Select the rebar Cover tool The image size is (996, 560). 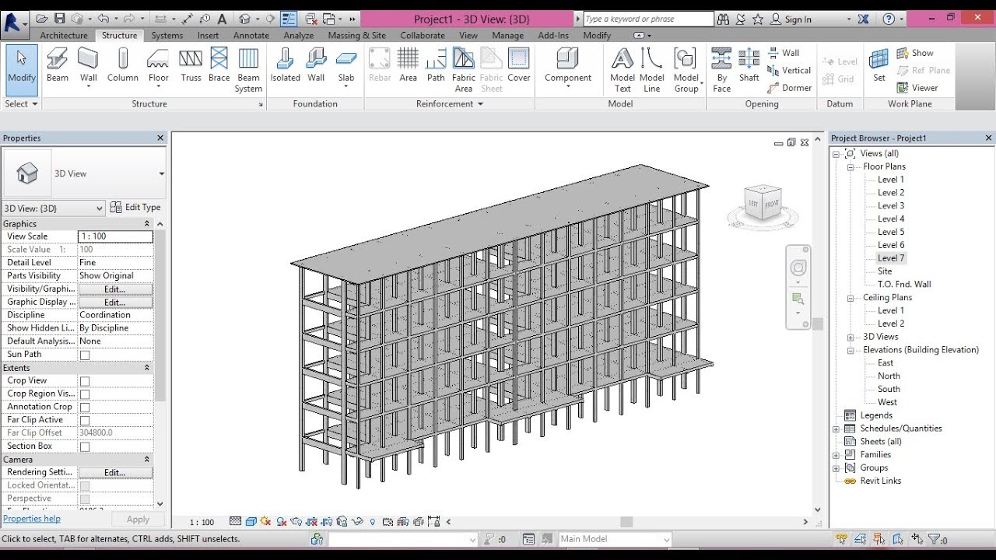point(519,65)
